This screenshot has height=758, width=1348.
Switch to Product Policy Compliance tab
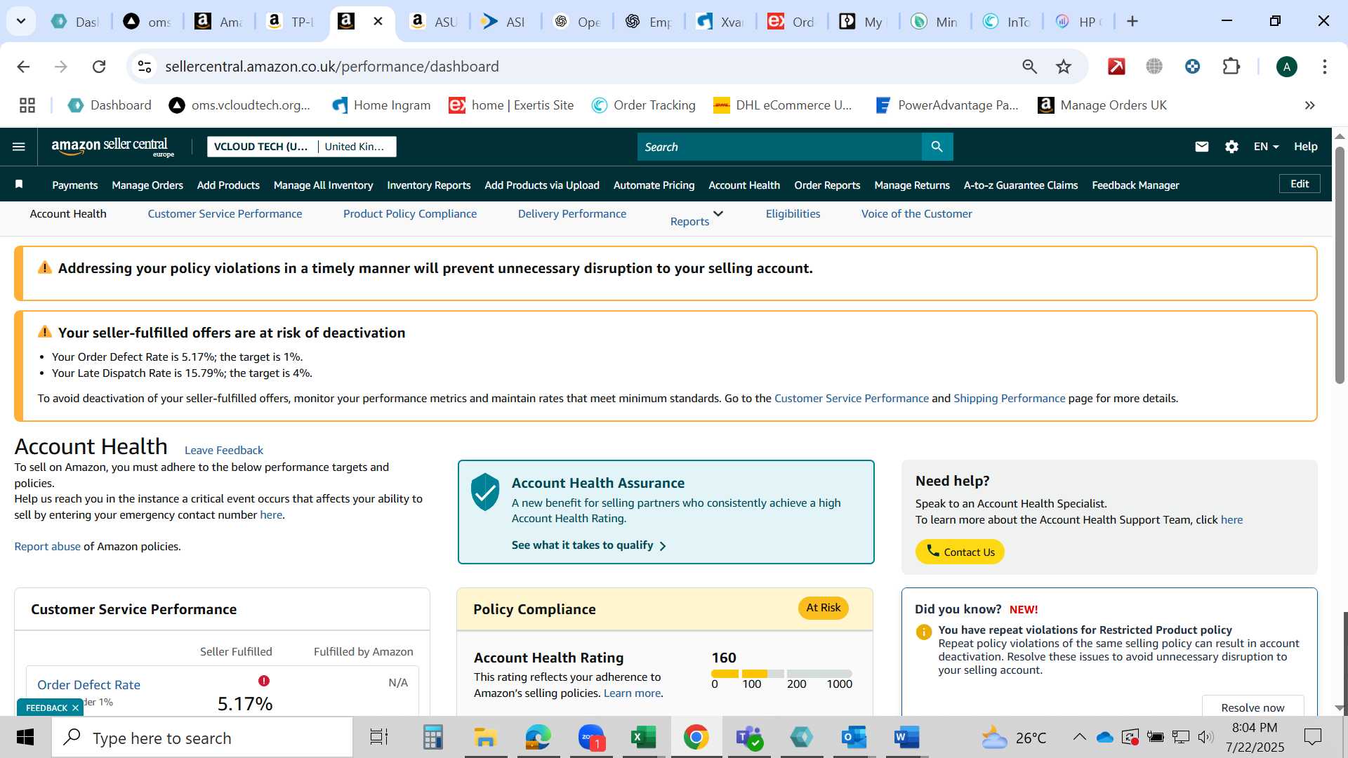coord(410,214)
